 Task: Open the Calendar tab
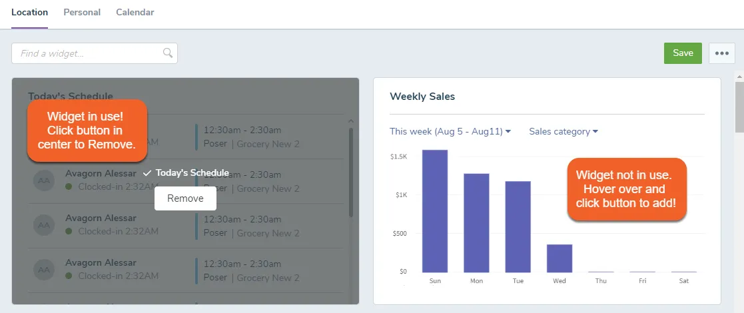coord(135,13)
